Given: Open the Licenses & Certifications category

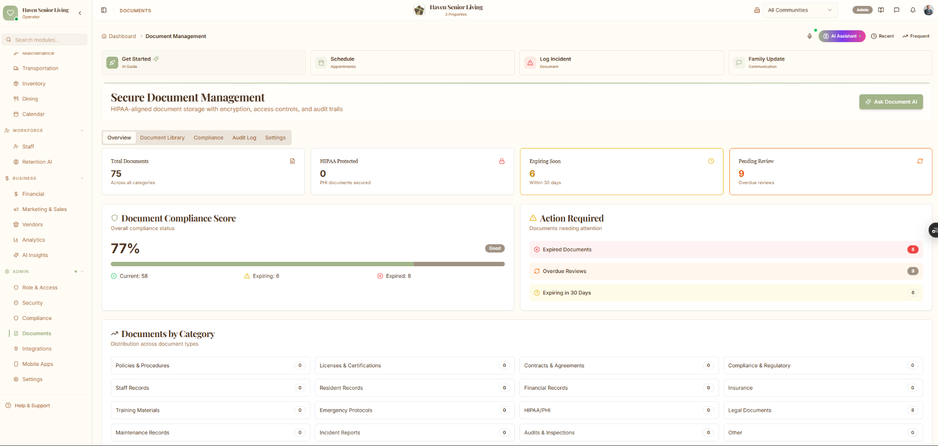Looking at the screenshot, I should (x=415, y=365).
